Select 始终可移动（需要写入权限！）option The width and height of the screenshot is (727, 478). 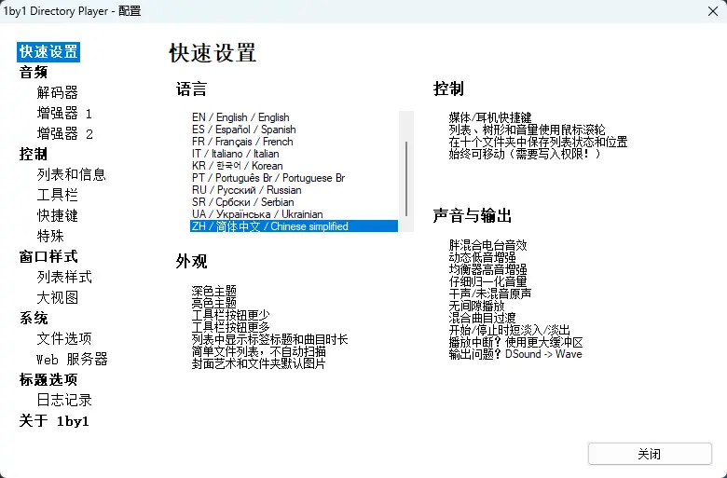[x=525, y=154]
